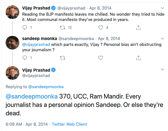Expand options menu for sandeep moonka's tweet
168x131 pixels.
click(x=162, y=38)
